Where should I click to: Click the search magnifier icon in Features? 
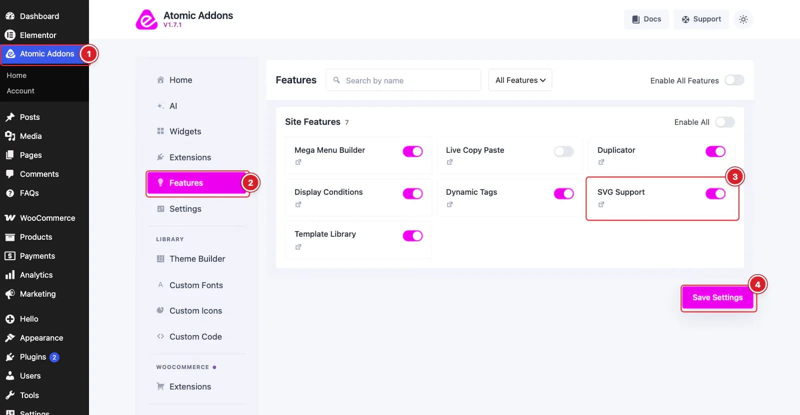pyautogui.click(x=336, y=80)
